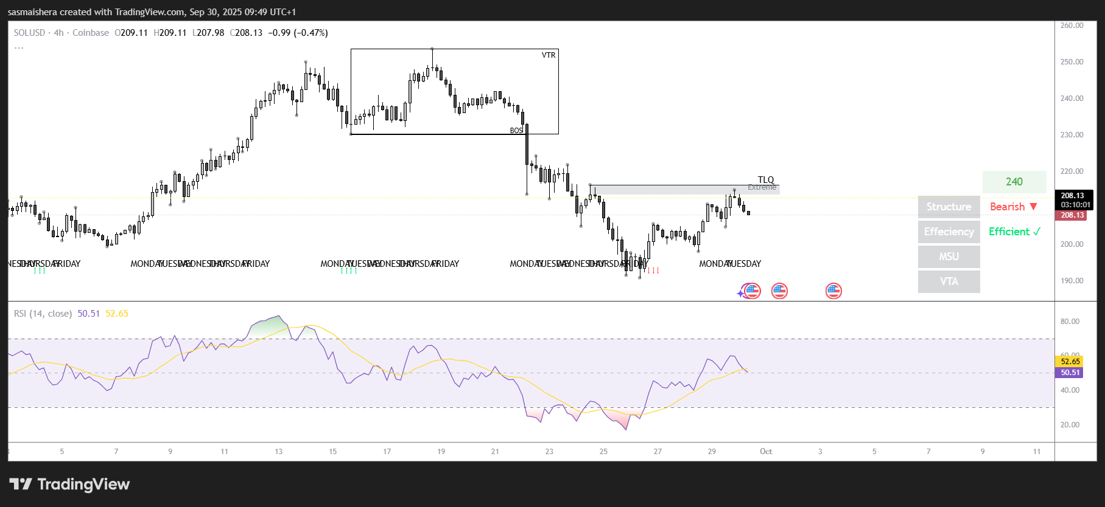Open the first US flag economic event
This screenshot has width=1105, height=507.
[752, 291]
